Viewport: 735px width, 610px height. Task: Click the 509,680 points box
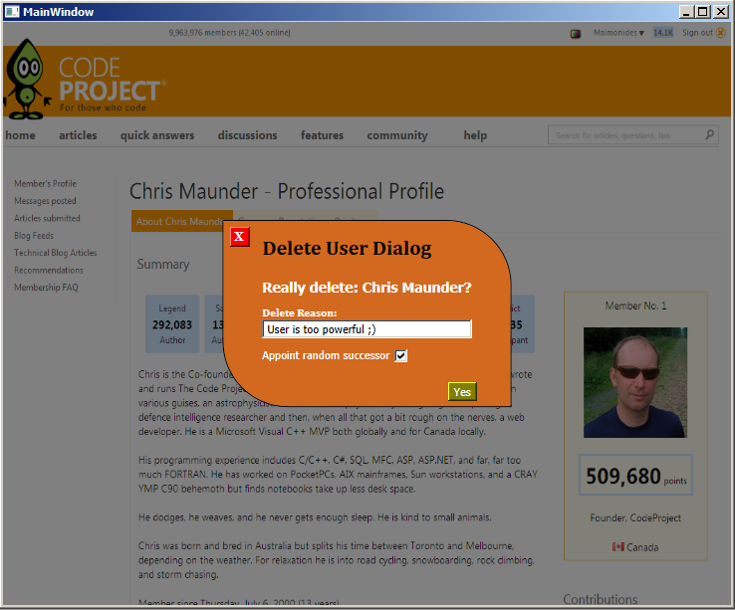point(635,475)
